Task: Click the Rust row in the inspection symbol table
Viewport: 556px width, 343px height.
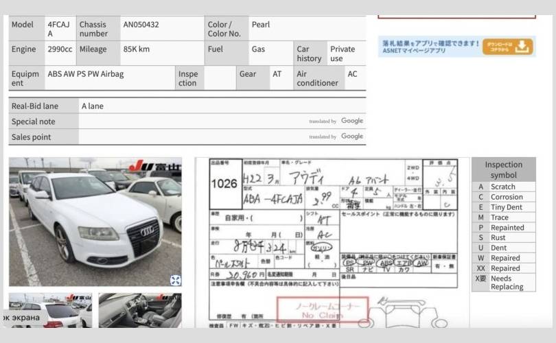Action: pos(503,237)
